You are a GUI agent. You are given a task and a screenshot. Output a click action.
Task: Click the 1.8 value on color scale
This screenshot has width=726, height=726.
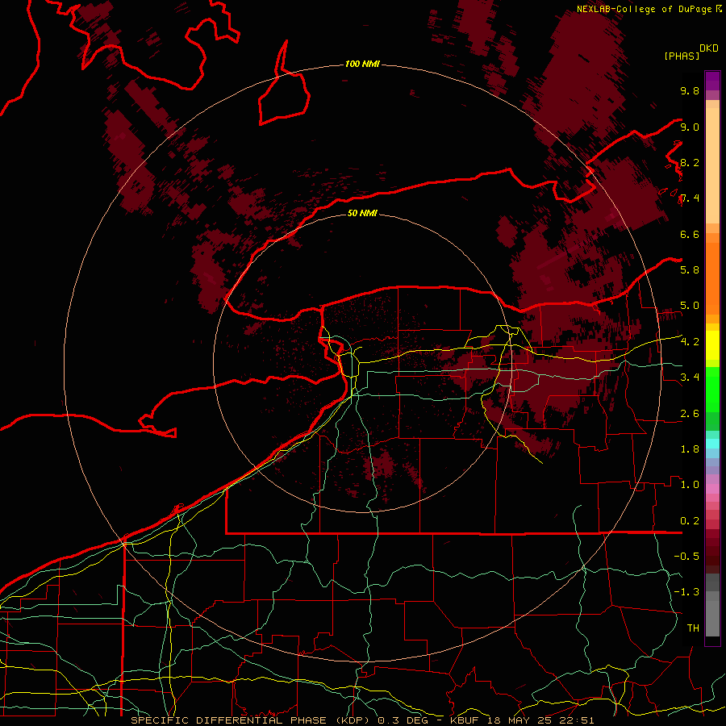tap(690, 449)
